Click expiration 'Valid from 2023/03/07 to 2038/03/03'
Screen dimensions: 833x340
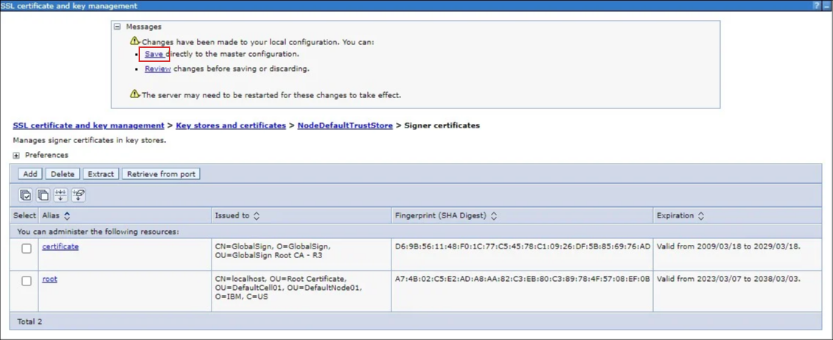(729, 280)
